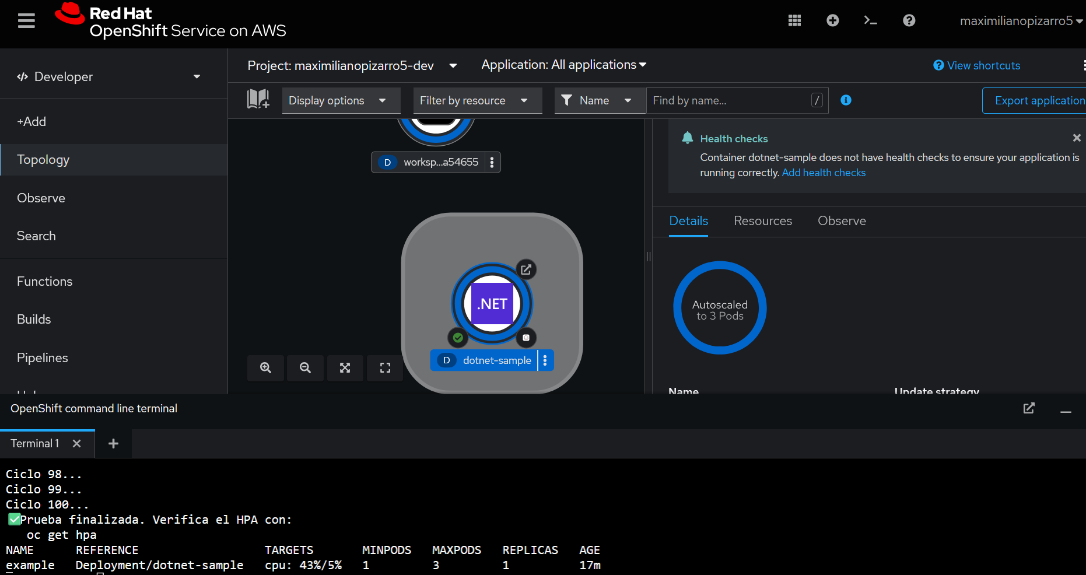This screenshot has height=575, width=1086.
Task: Open the hamburger navigation menu
Action: point(26,21)
